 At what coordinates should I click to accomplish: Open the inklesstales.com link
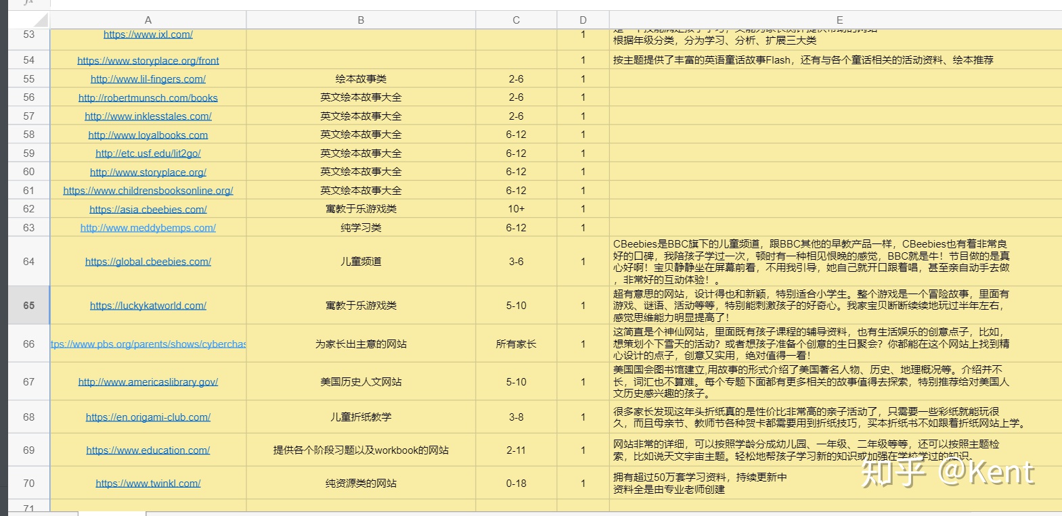(148, 116)
